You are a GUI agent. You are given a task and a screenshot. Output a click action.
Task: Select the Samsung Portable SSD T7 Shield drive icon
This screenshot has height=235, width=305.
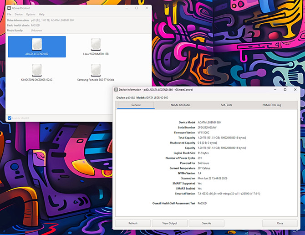(x=96, y=72)
